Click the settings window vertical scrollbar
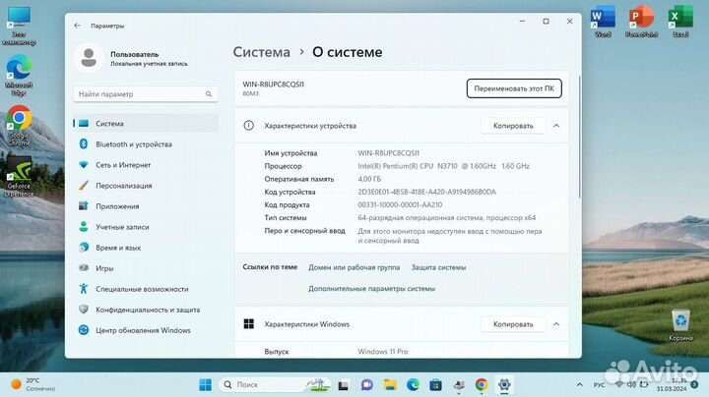This screenshot has width=709, height=397. (579, 138)
